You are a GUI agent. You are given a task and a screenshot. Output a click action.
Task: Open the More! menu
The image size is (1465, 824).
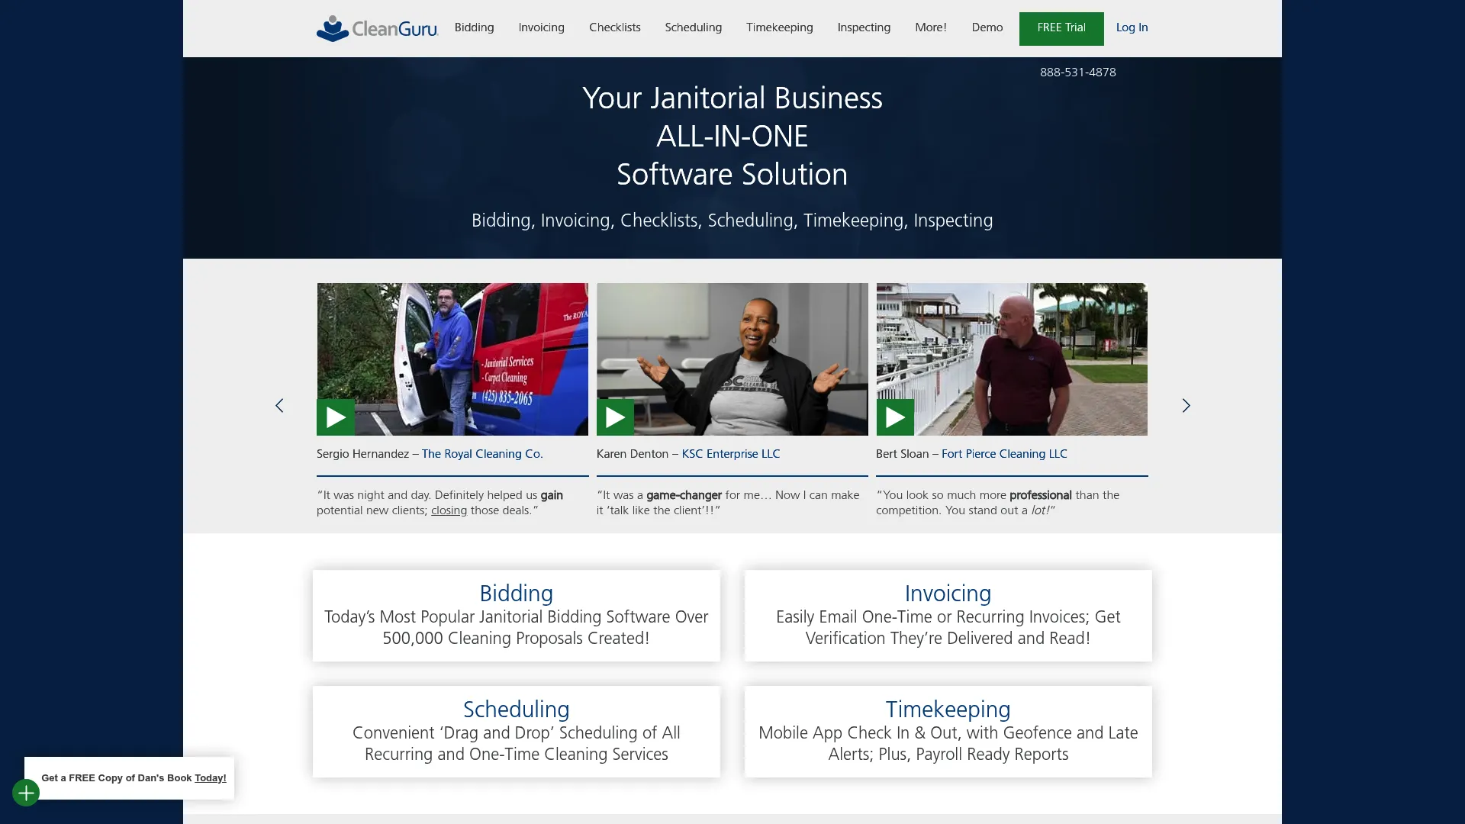pos(930,27)
